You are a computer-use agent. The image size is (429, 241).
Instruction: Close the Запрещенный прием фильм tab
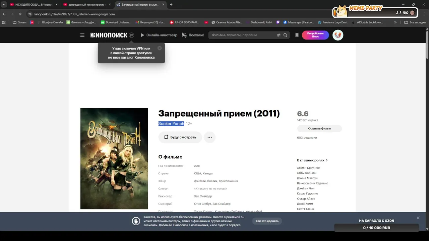pyautogui.click(x=163, y=5)
